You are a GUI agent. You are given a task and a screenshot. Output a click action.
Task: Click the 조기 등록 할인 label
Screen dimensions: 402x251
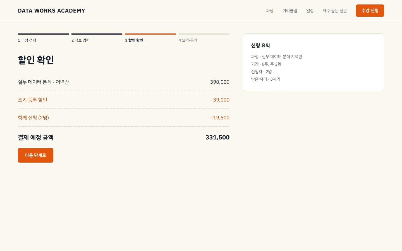(33, 100)
